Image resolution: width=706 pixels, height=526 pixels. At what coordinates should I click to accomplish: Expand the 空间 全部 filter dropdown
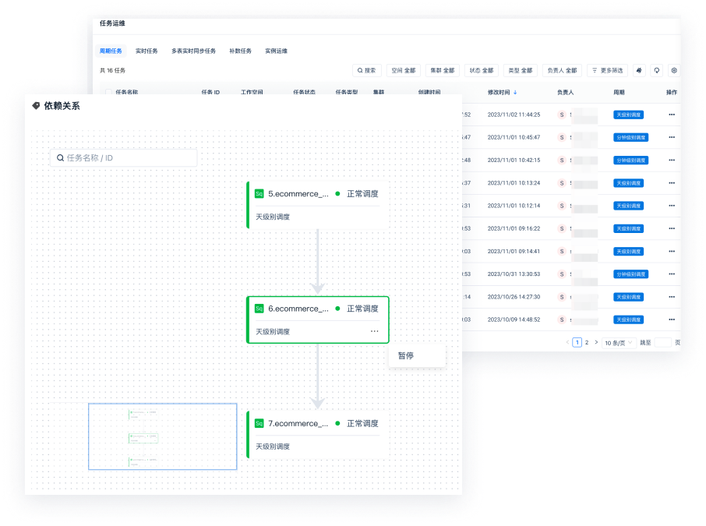coord(404,70)
